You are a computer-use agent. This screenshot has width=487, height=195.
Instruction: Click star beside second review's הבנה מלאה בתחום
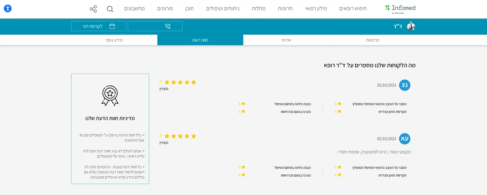click(x=243, y=167)
